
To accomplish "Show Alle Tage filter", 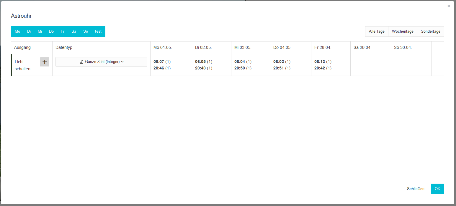I will (x=377, y=31).
